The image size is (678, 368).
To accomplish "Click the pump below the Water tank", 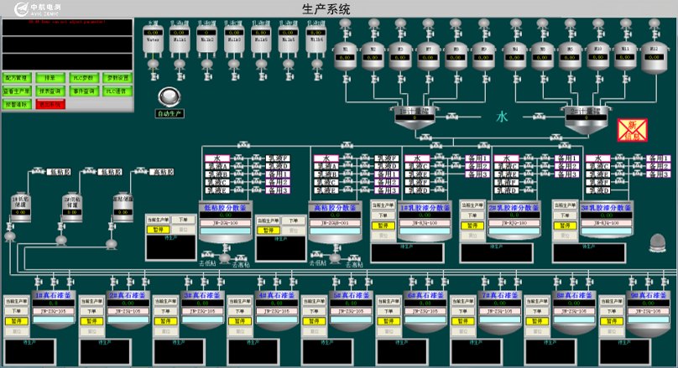I will (x=153, y=65).
